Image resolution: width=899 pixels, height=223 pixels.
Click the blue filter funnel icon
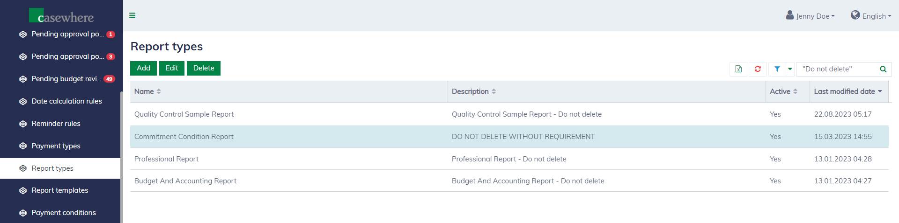click(777, 69)
